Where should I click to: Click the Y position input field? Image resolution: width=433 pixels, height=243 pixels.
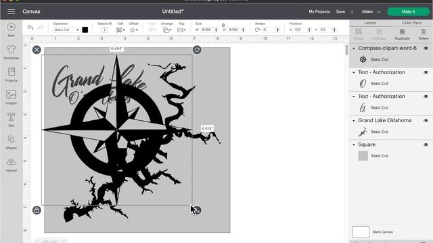click(325, 30)
